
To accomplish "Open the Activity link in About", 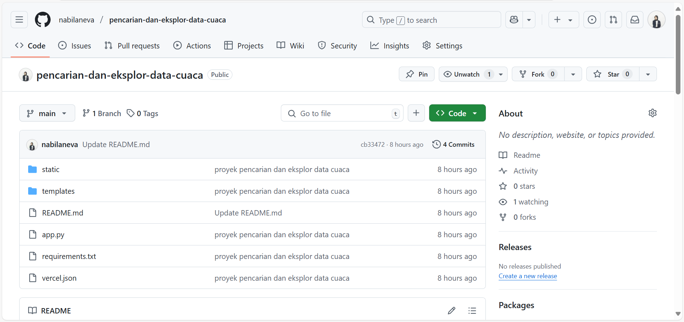I will (518, 171).
